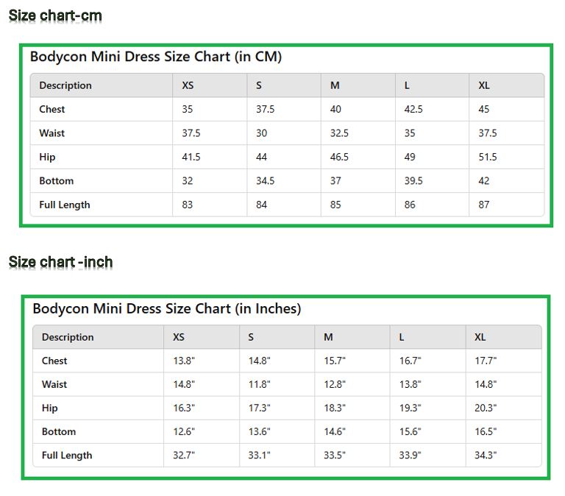Click the 'Size chart -inch' heading
Viewport: 565px width, 496px height.
[x=60, y=262]
